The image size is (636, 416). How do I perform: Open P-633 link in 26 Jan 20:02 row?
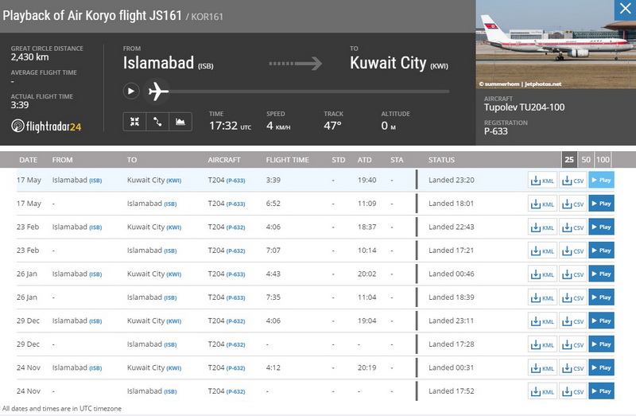coord(235,274)
